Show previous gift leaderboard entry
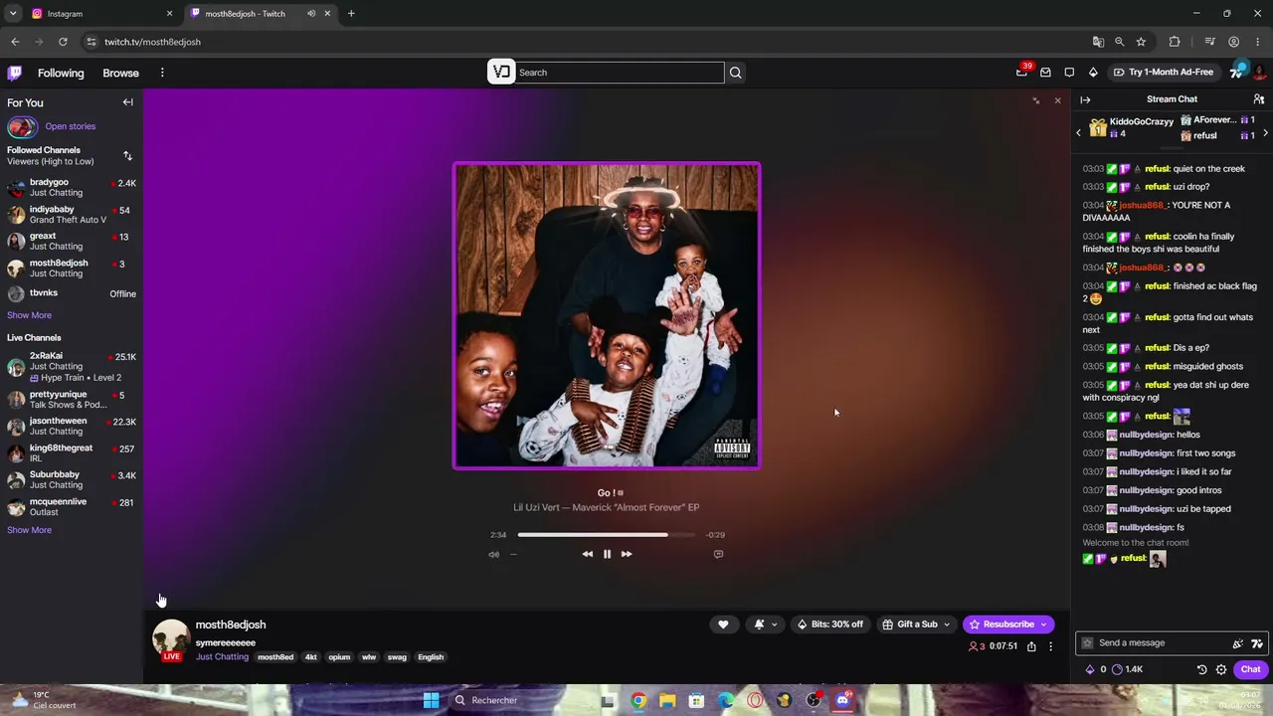 (x=1079, y=133)
